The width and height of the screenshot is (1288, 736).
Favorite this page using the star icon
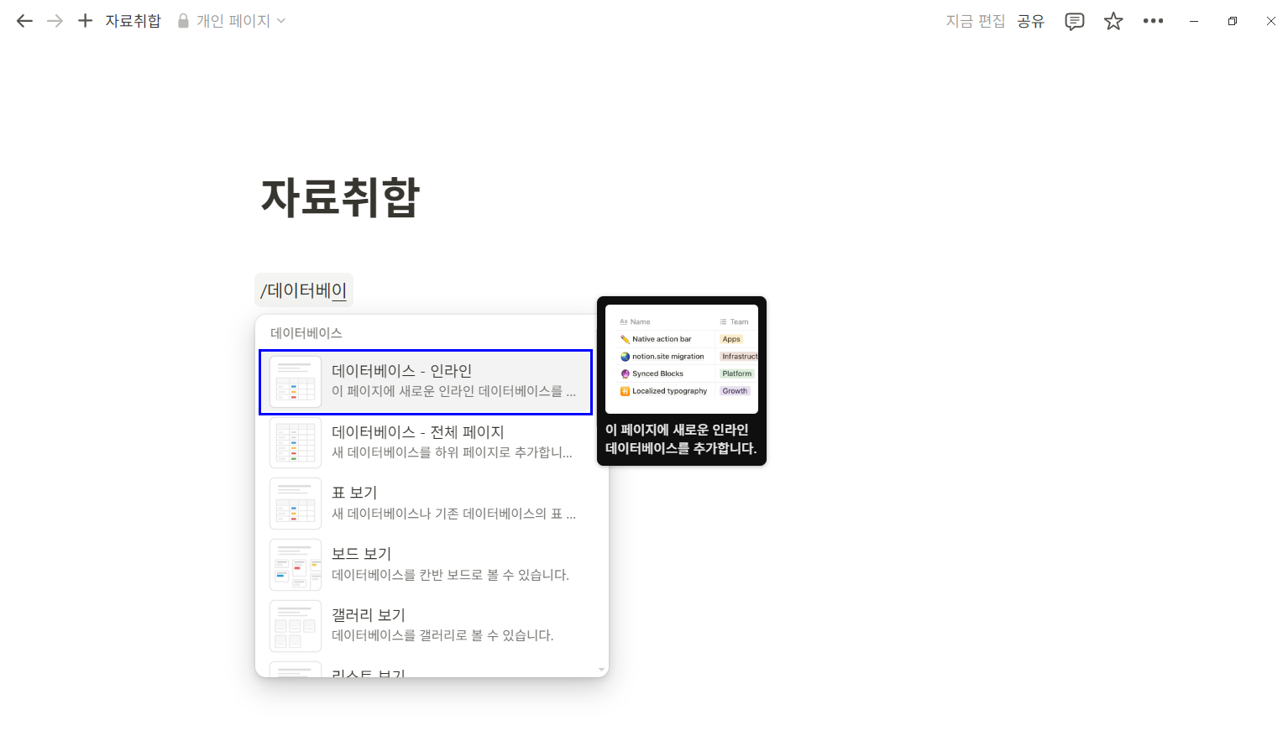click(1113, 21)
